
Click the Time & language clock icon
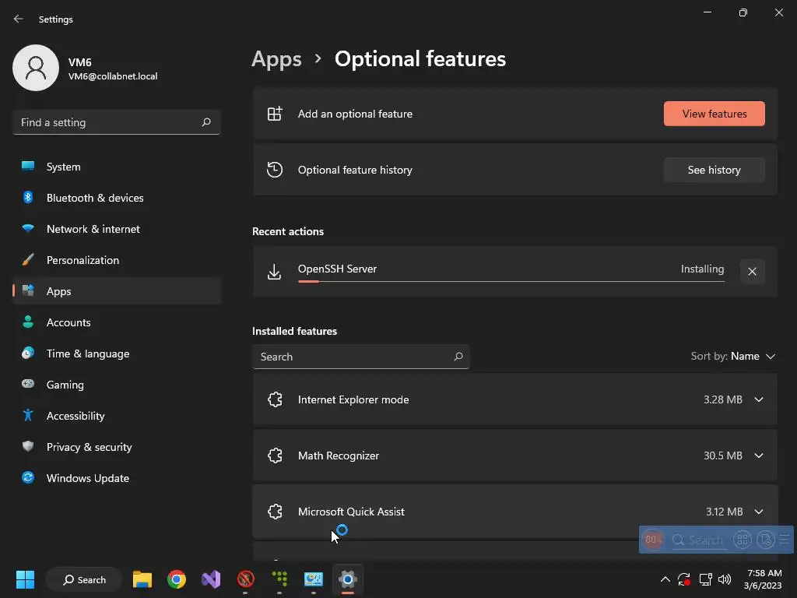[x=28, y=353]
